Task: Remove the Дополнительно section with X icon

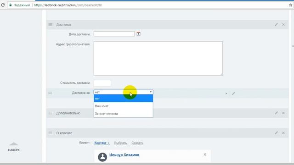Action: coord(283,113)
